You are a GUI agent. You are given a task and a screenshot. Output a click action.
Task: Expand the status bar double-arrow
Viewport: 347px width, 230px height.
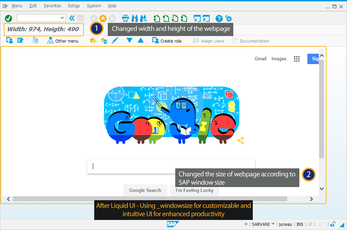pyautogui.click(x=246, y=224)
